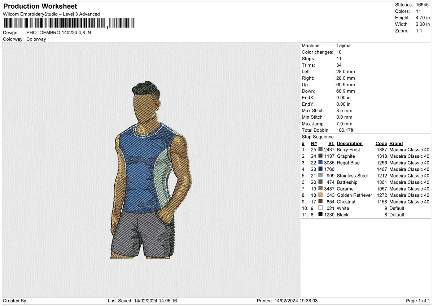The width and height of the screenshot is (433, 306).
Task: Click the Brand column header
Action: tap(396, 143)
